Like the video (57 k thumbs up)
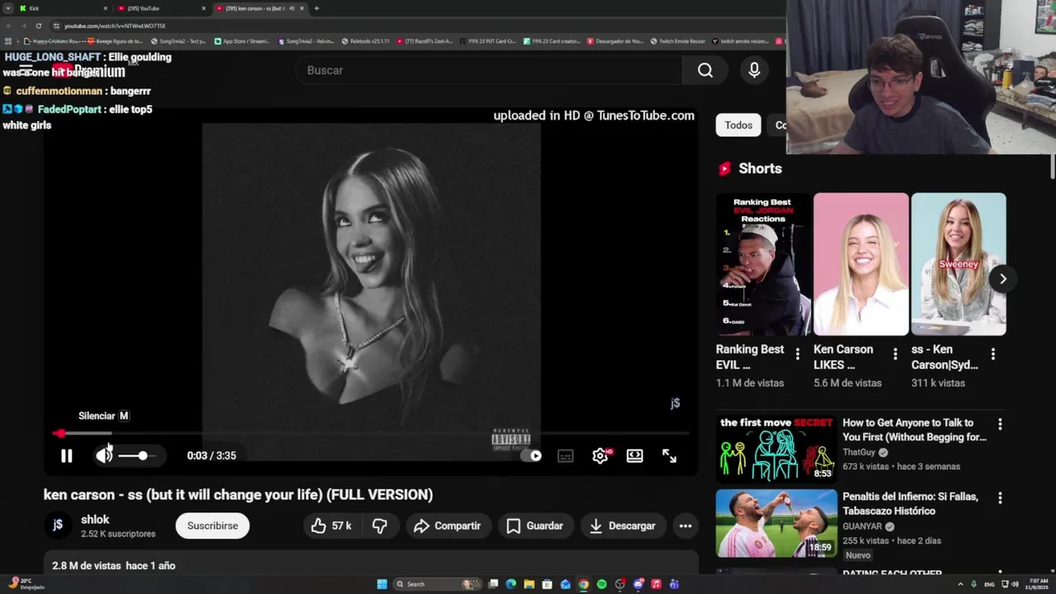The width and height of the screenshot is (1056, 594). click(332, 526)
